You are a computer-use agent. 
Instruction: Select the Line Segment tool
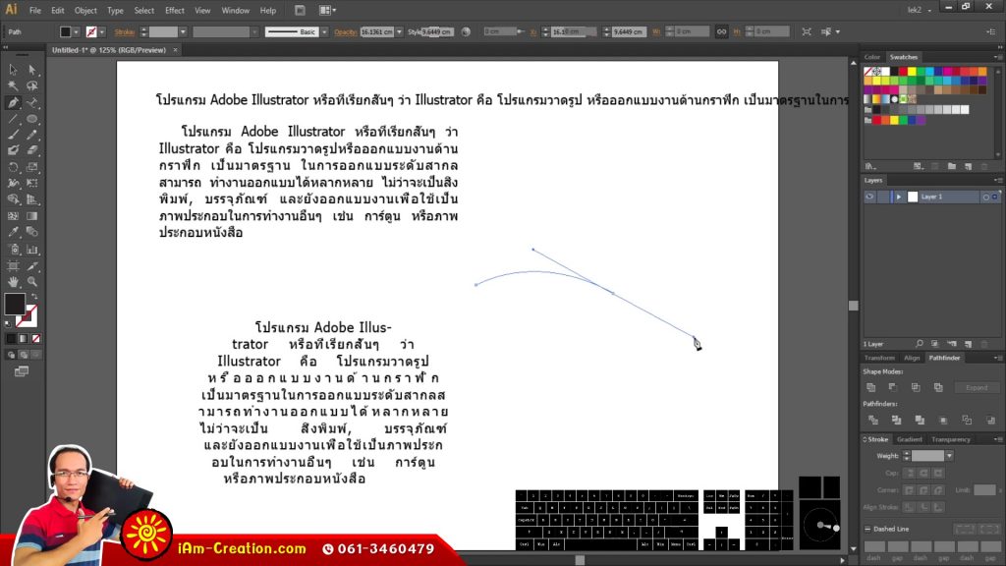point(13,119)
